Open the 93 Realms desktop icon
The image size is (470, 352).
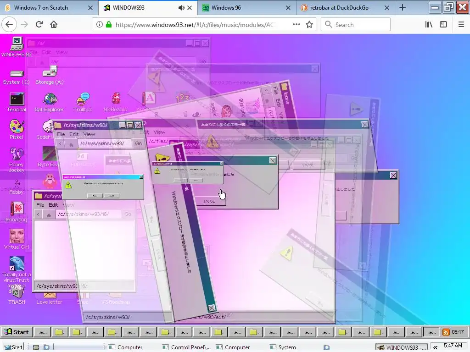[x=115, y=102]
